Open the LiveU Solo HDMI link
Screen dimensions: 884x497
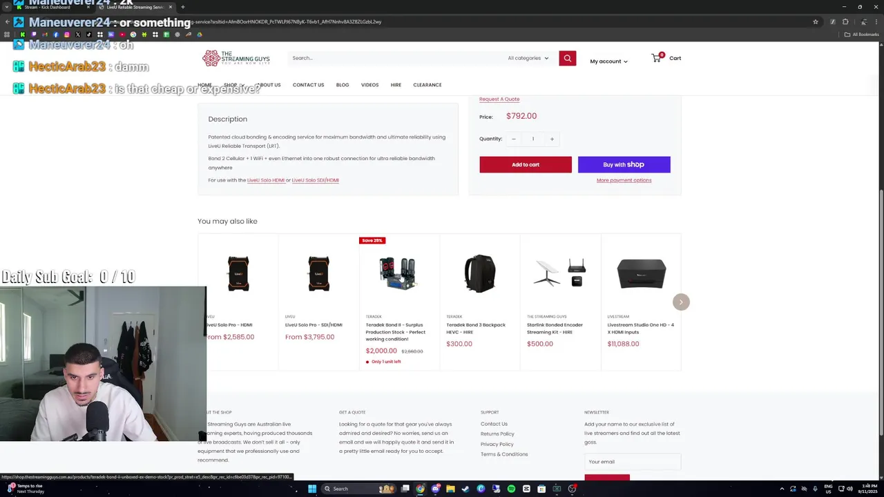click(266, 180)
